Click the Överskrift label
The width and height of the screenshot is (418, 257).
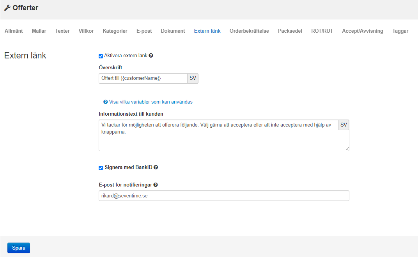click(x=110, y=68)
